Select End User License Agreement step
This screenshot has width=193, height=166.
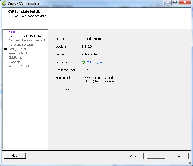27,40
